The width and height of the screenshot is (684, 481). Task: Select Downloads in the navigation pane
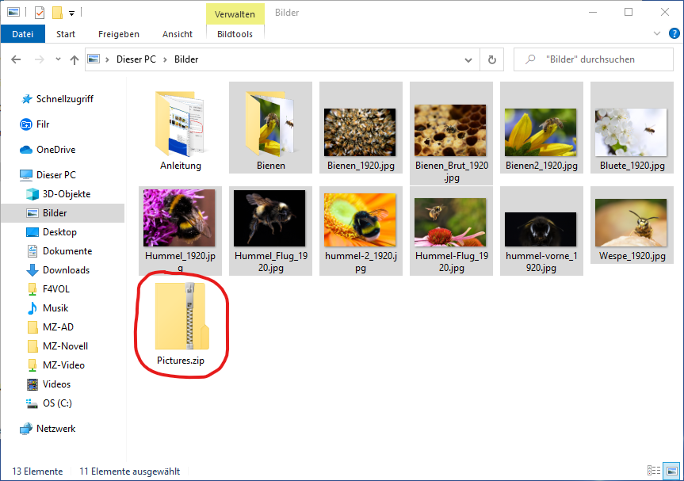coord(66,270)
